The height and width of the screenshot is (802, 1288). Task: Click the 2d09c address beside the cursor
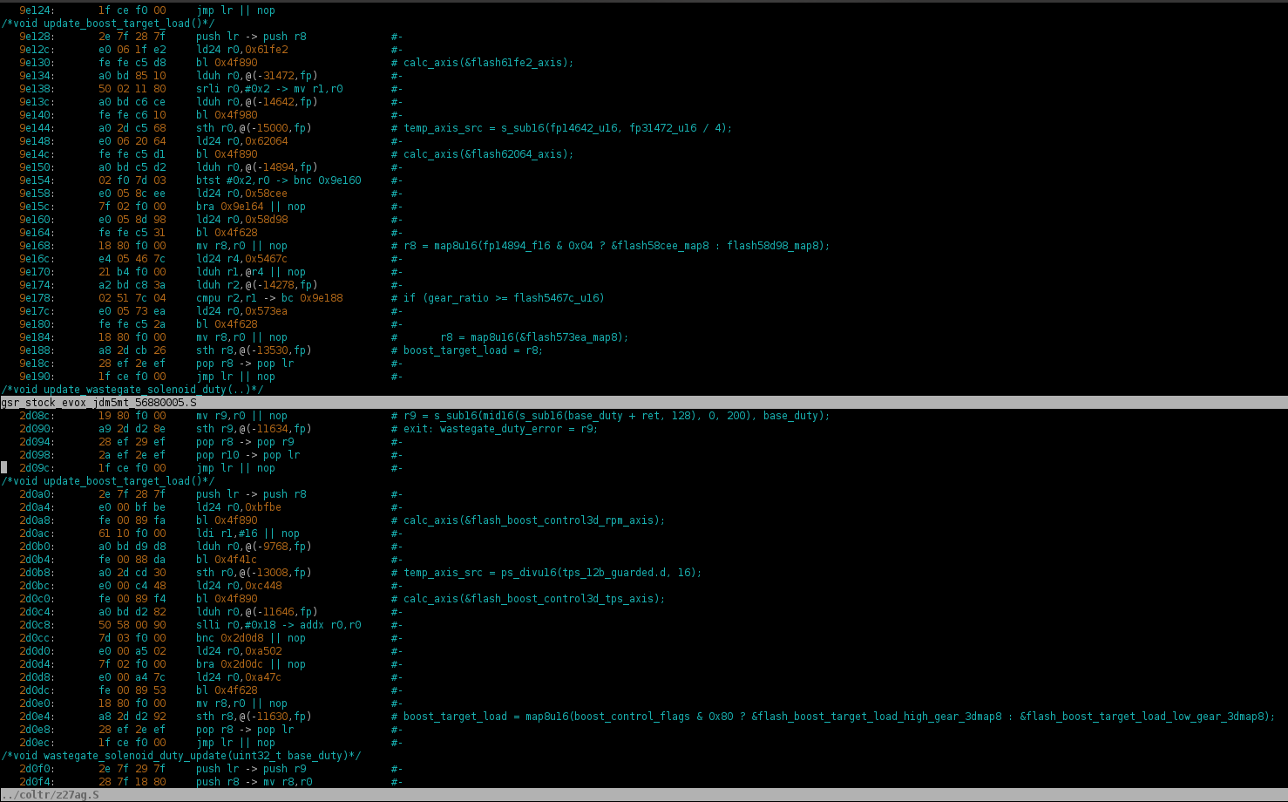click(37, 468)
